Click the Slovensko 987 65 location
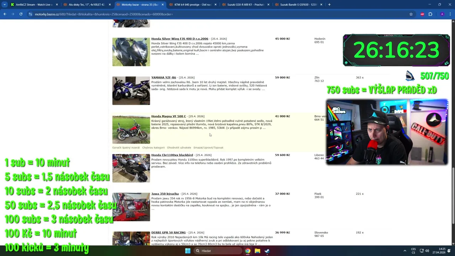The height and width of the screenshot is (256, 455). [x=321, y=234]
